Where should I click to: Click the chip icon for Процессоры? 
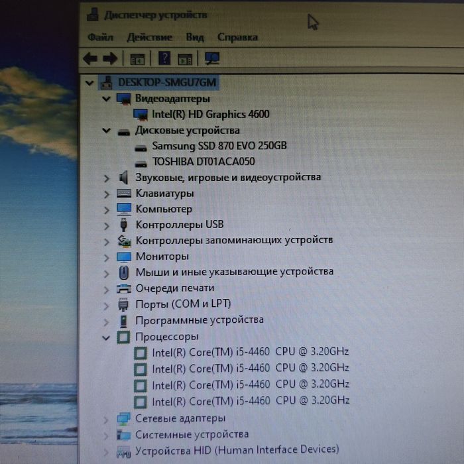pos(124,337)
